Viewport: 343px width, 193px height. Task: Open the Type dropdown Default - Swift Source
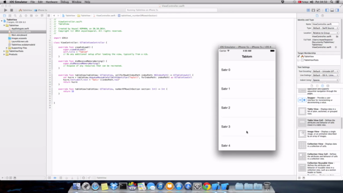325,28
